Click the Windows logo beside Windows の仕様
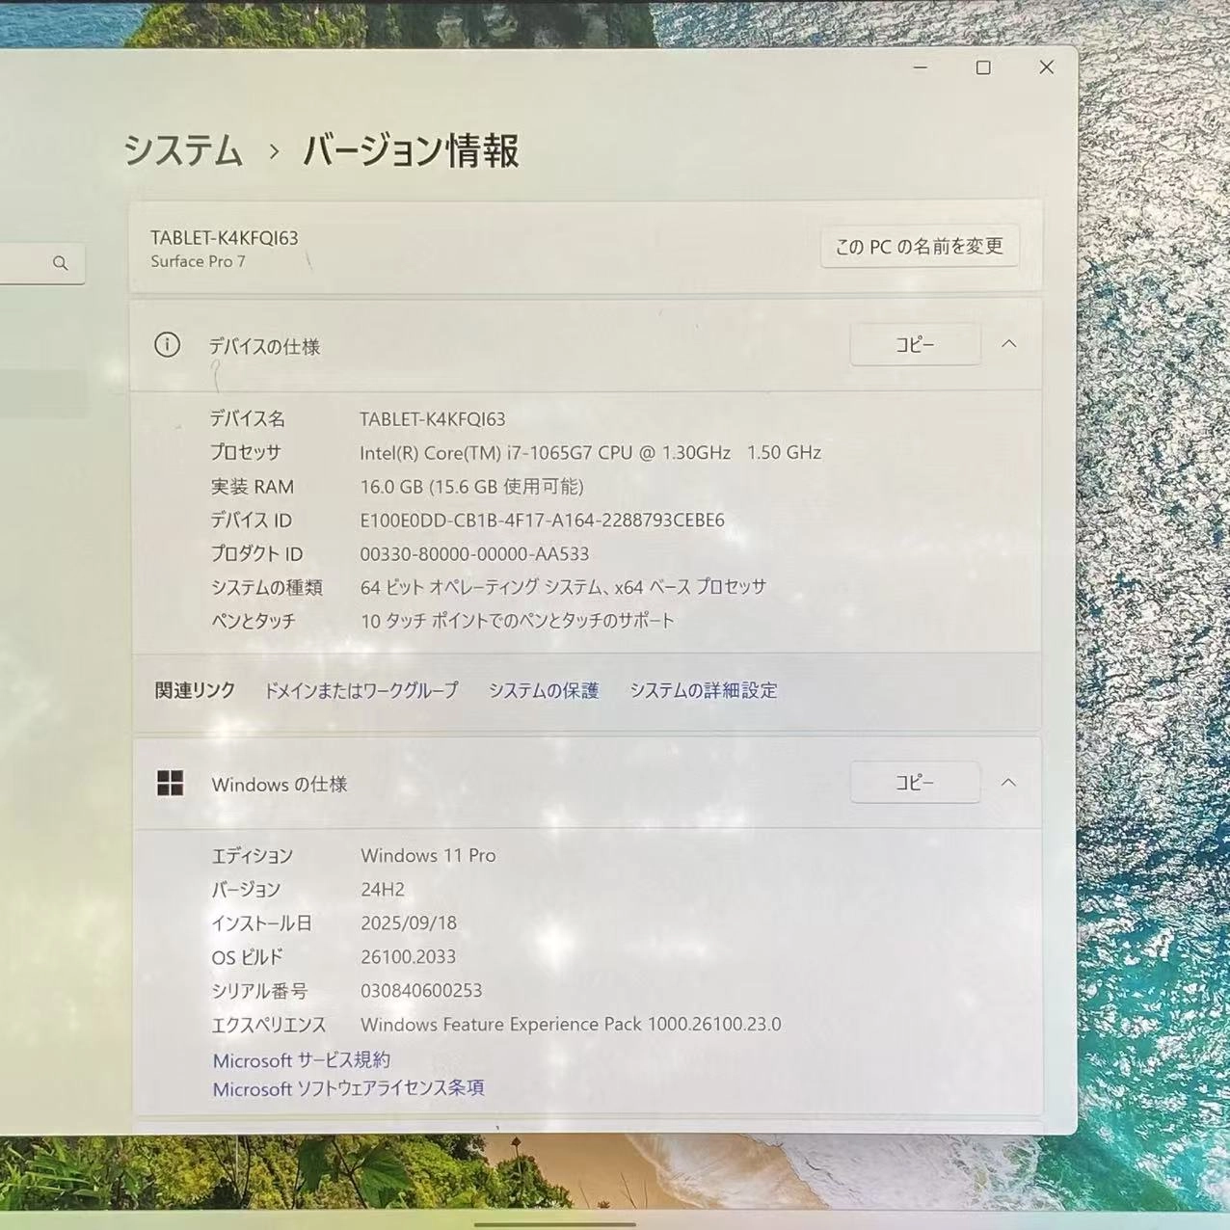 [x=171, y=784]
